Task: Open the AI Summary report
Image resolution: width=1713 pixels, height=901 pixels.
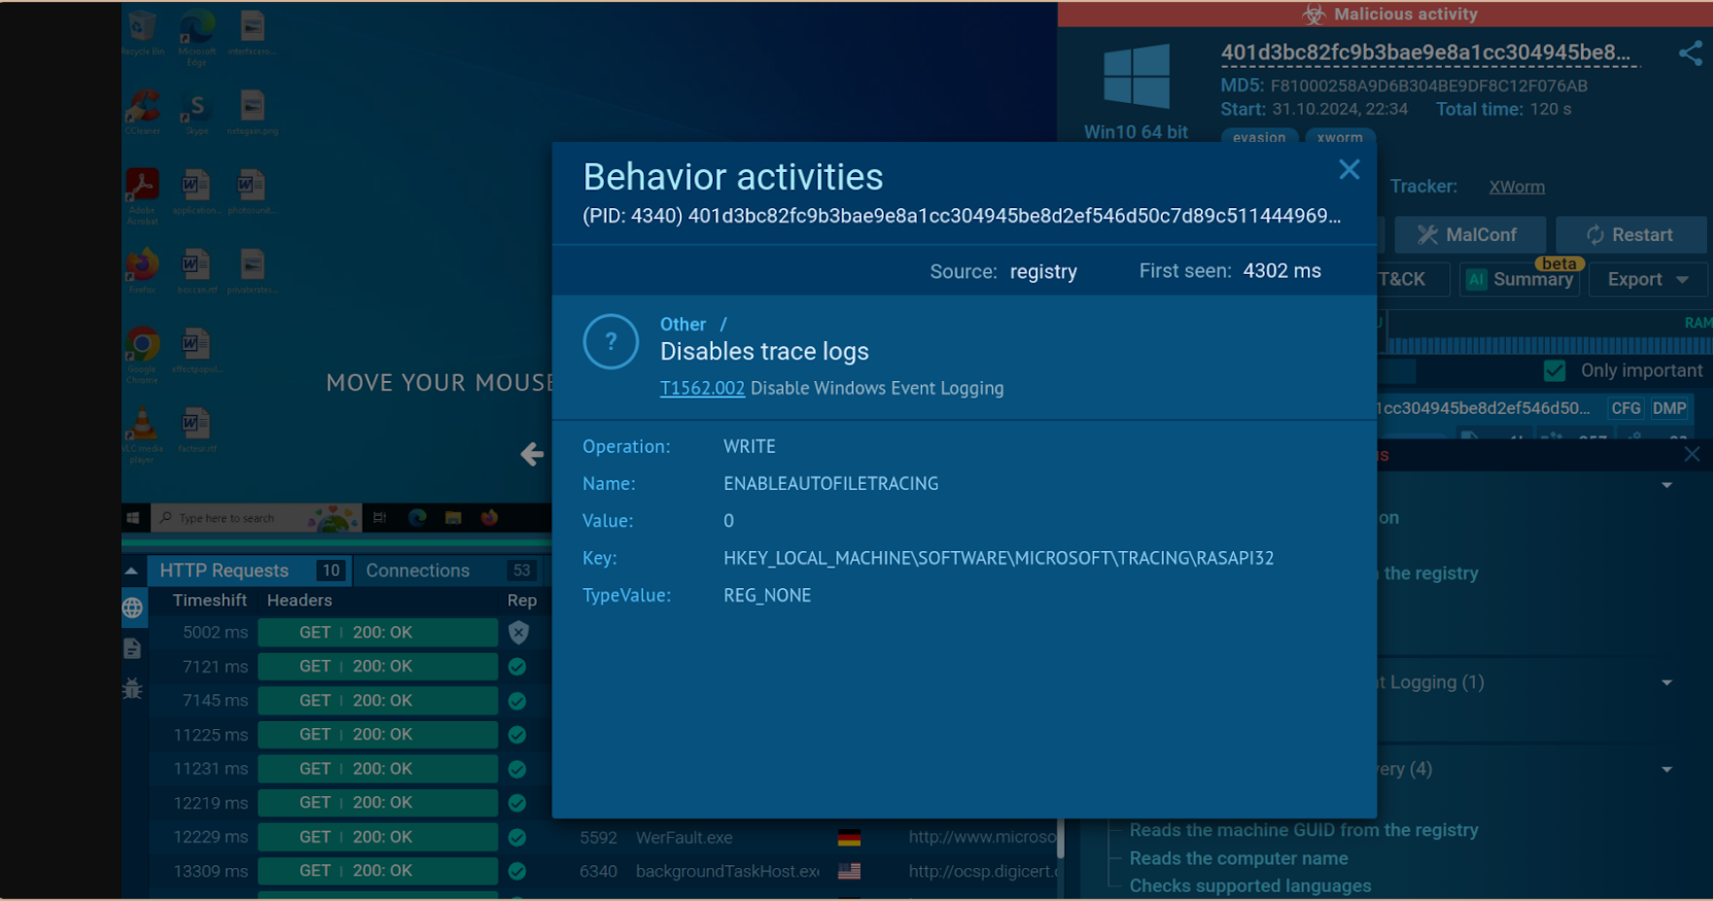Action: [x=1519, y=280]
